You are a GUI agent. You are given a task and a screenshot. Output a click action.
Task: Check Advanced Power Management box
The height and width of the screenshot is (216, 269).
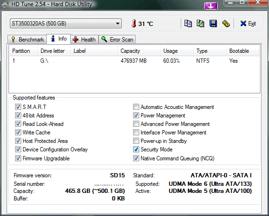[136, 124]
